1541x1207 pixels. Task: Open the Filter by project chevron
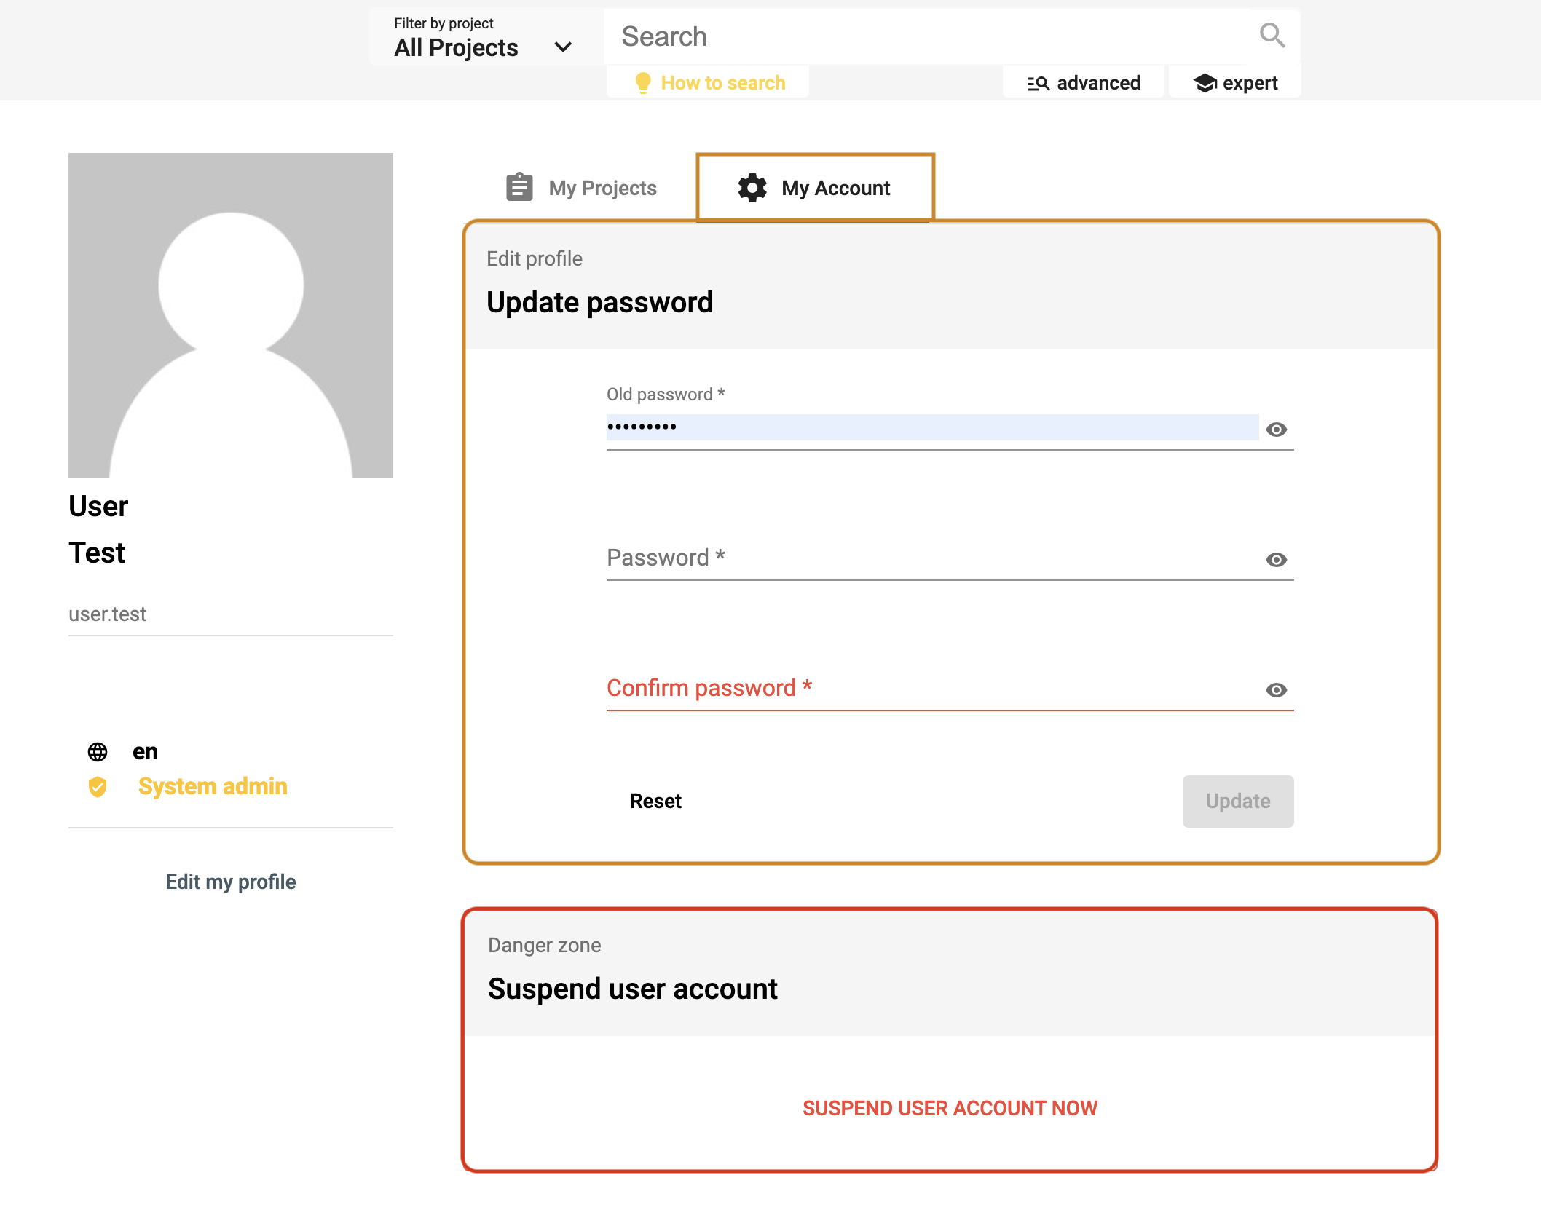[563, 47]
